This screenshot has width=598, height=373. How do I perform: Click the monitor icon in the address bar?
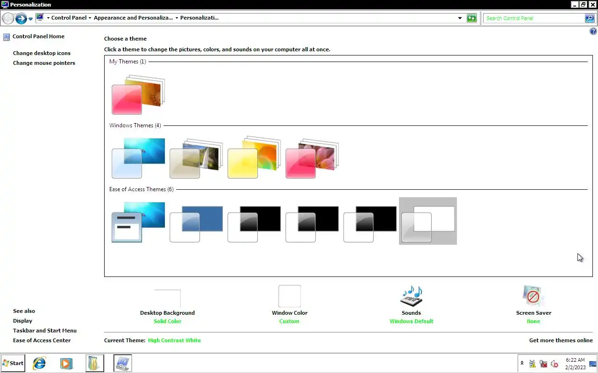40,18
